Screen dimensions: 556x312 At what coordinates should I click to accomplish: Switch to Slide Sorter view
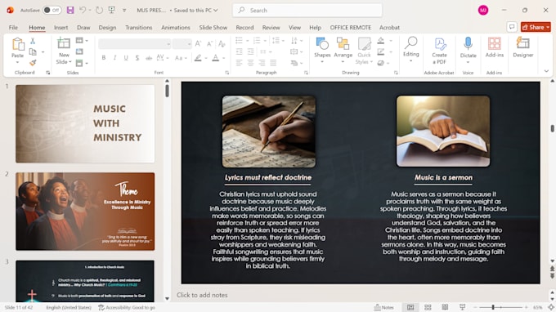click(x=428, y=307)
